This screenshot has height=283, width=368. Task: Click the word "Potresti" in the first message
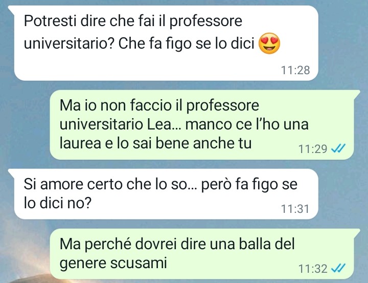(50, 21)
